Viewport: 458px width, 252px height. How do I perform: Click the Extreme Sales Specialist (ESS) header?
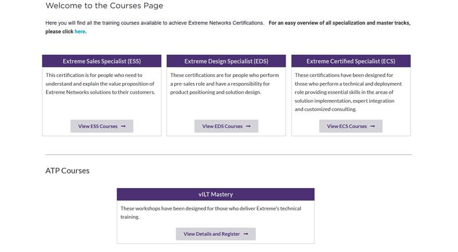102,61
